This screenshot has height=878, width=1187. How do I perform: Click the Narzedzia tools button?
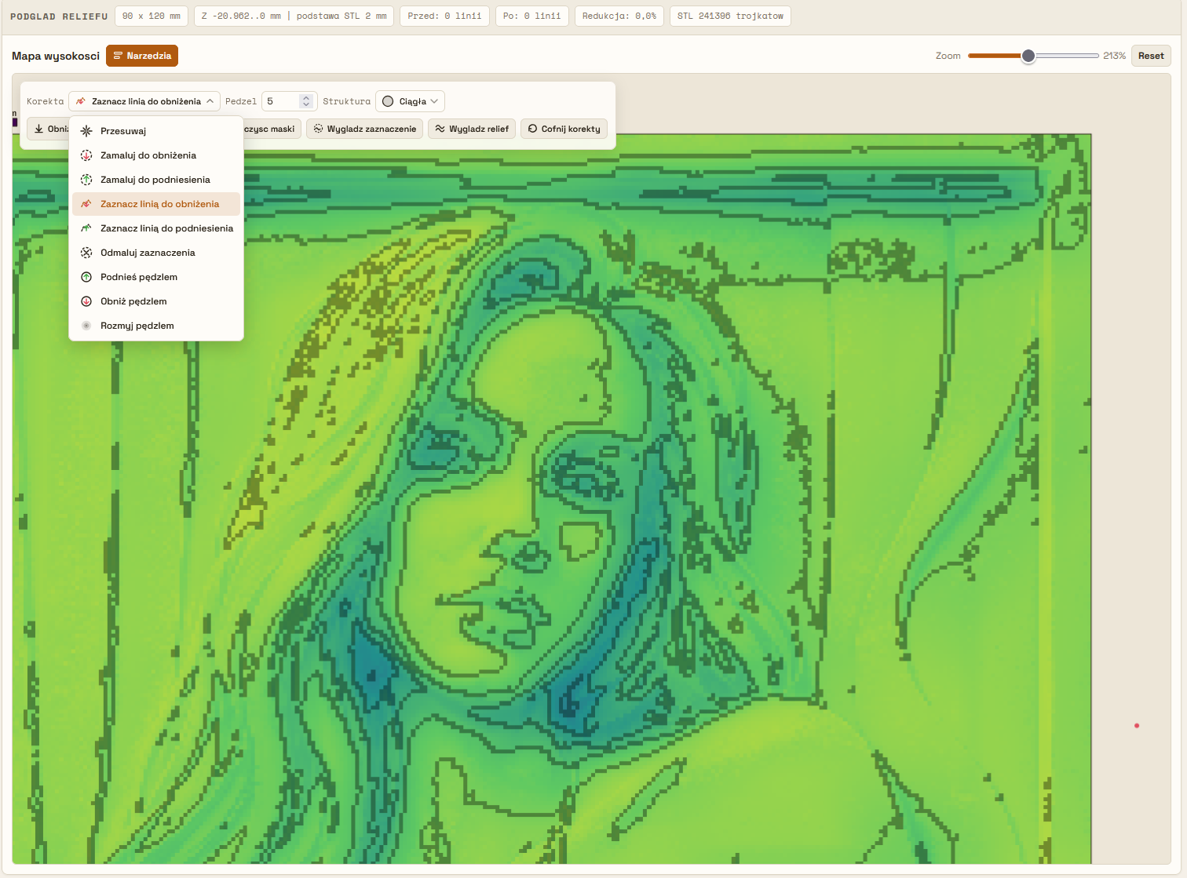pos(142,56)
